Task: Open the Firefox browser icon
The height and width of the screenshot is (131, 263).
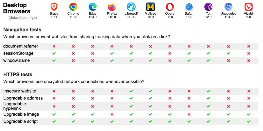Action: click(112, 7)
